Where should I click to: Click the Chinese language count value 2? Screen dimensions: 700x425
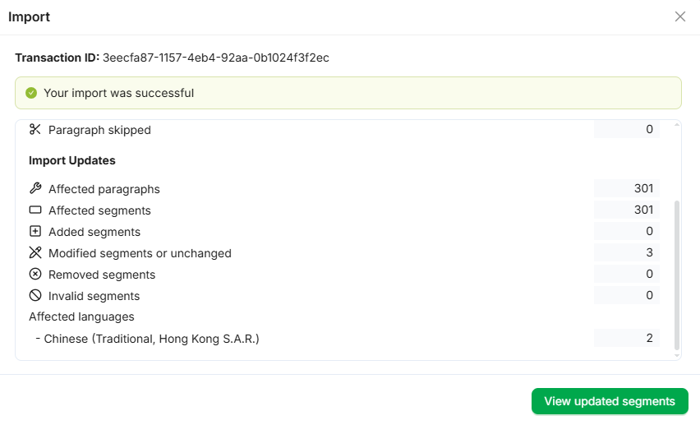click(x=649, y=339)
